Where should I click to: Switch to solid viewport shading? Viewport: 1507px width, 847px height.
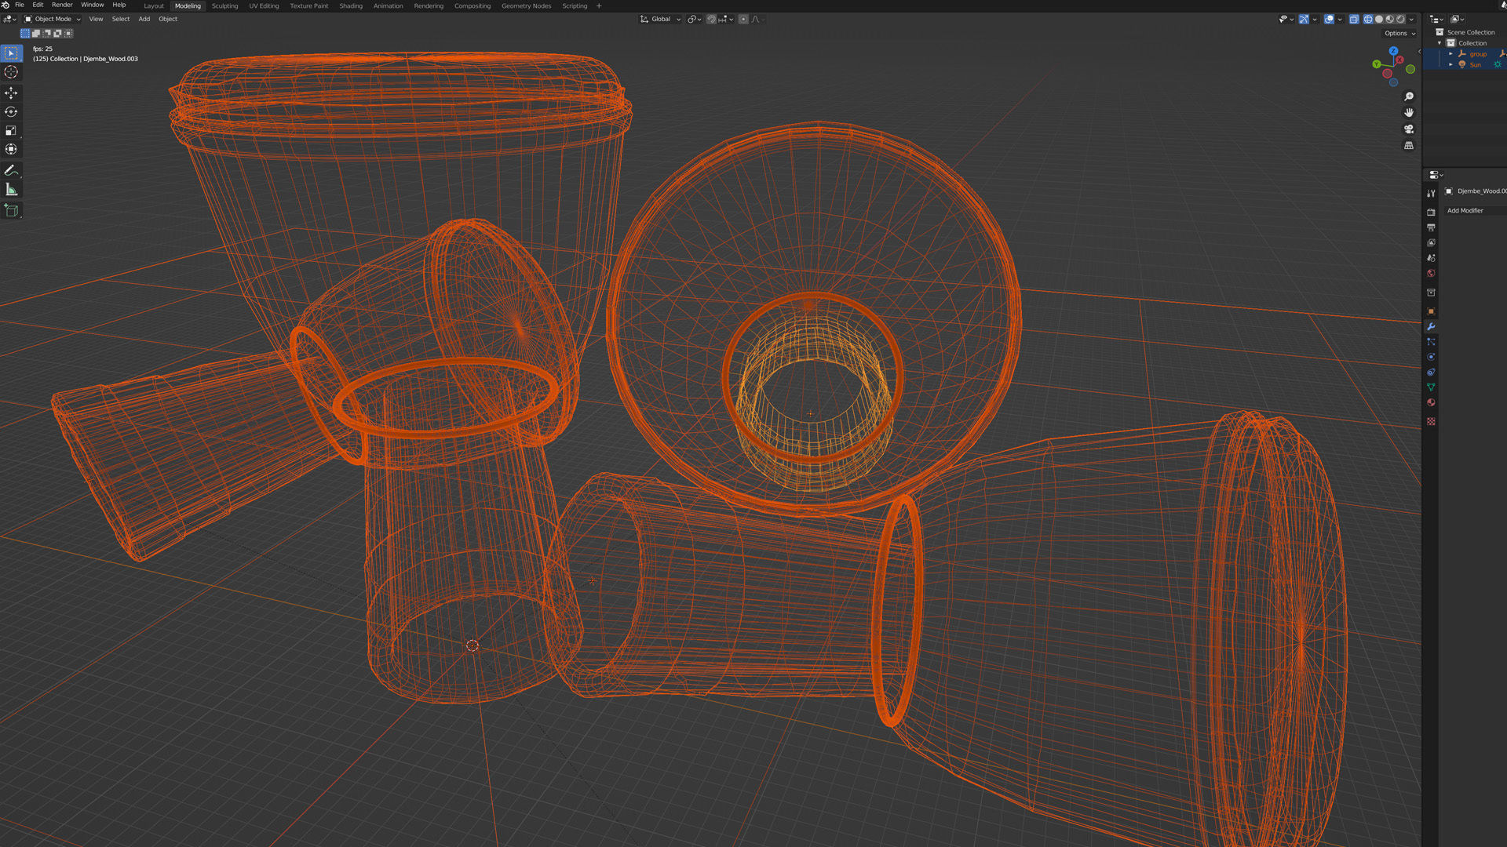[x=1379, y=19]
